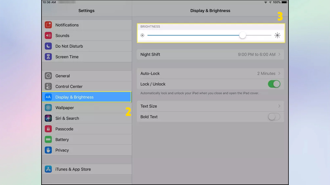The image size is (330, 185).
Task: Tap the 9:00 PM to 6:00 AM value
Action: (257, 54)
